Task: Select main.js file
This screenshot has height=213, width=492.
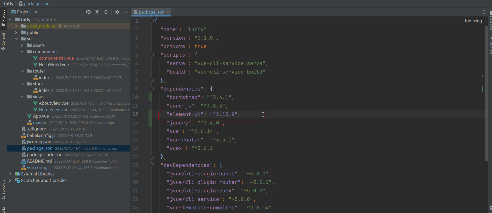Action: 40,122
